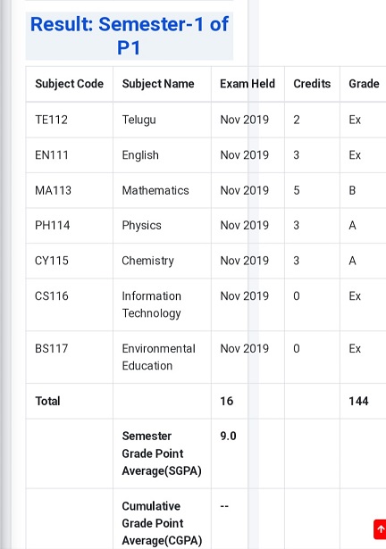This screenshot has width=386, height=549.
Task: Select the SGPA value 9.0
Action: 228,436
